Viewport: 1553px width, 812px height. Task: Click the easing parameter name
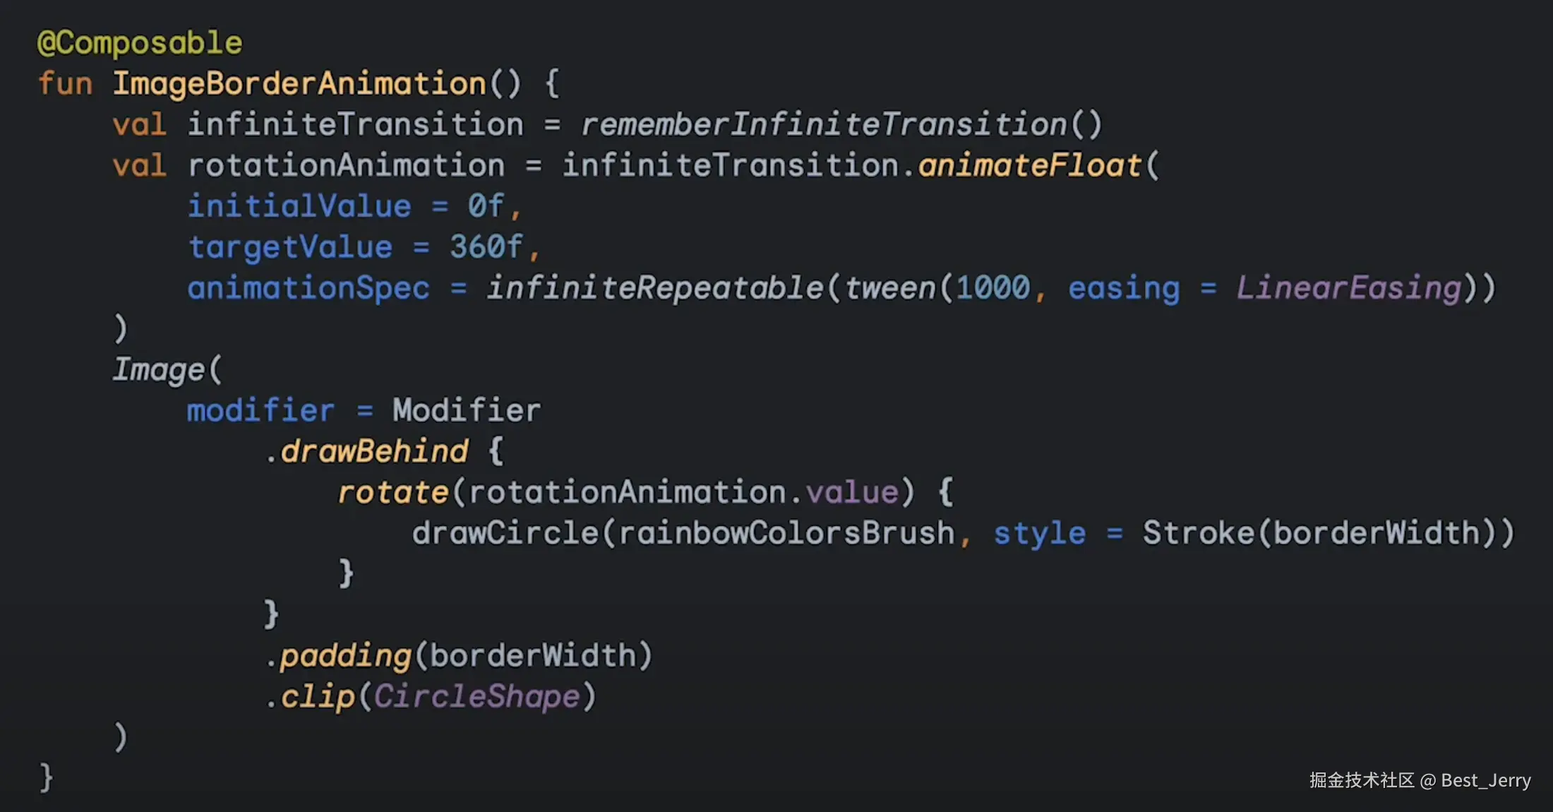click(1123, 289)
